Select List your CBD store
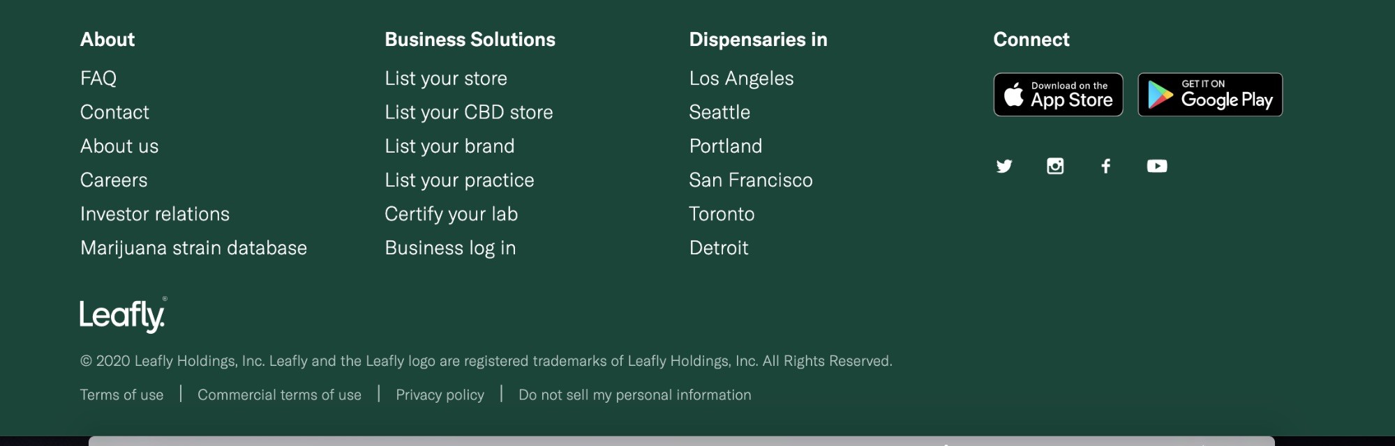 [x=468, y=112]
